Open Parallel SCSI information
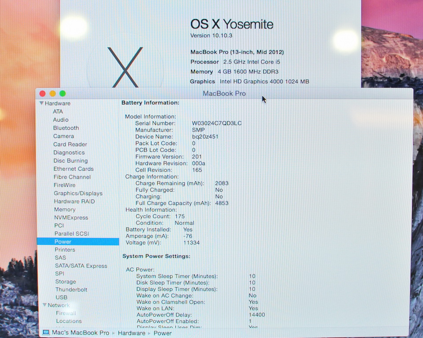Screen dimensions: 423x338 72,234
